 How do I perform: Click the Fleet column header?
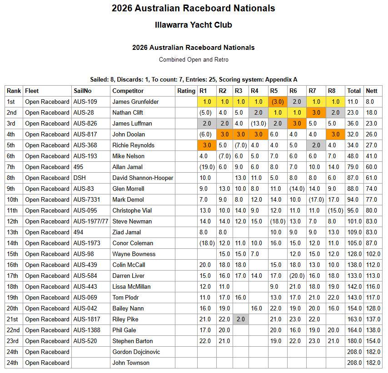32,91
